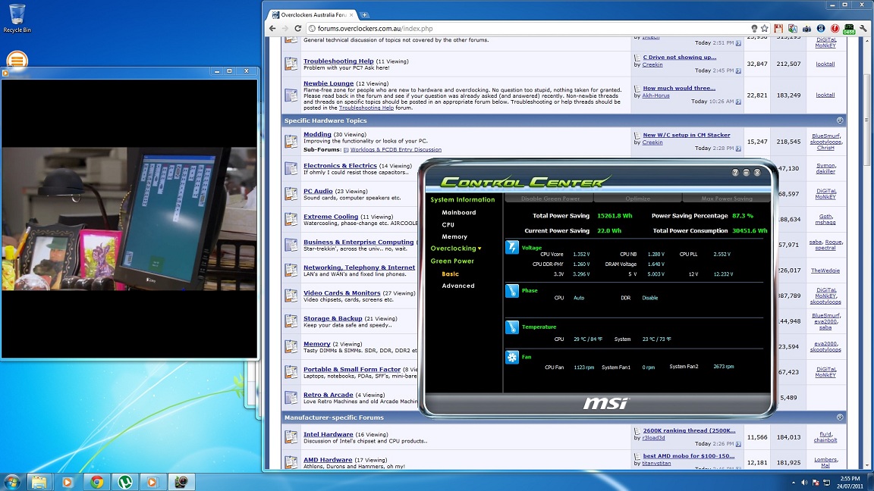Open Green Power section in sidebar
This screenshot has height=491, width=874.
(452, 261)
